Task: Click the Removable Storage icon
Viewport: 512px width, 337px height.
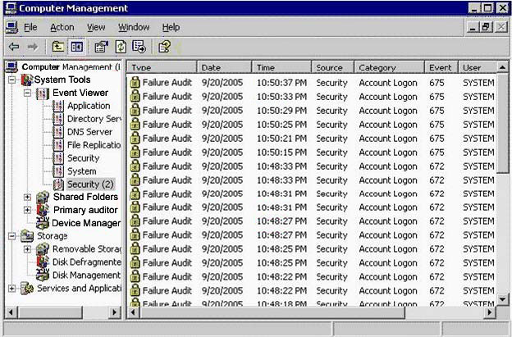Action: 43,249
